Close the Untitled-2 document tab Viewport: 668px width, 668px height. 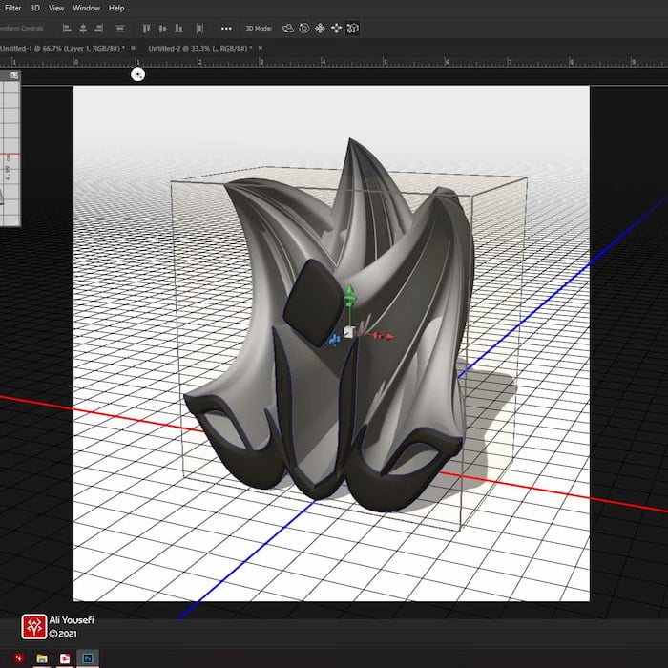pos(261,48)
